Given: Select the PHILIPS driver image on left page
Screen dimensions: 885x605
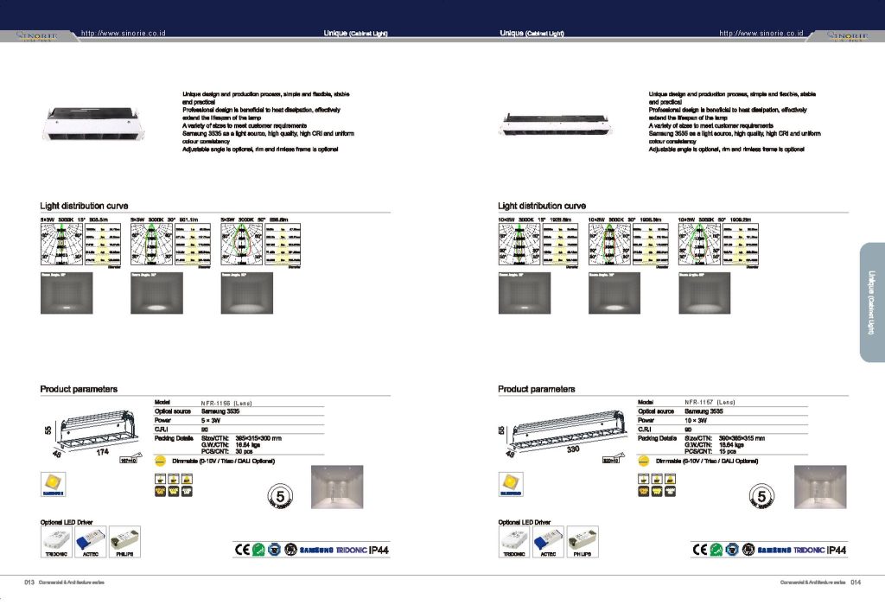Looking at the screenshot, I should [124, 541].
